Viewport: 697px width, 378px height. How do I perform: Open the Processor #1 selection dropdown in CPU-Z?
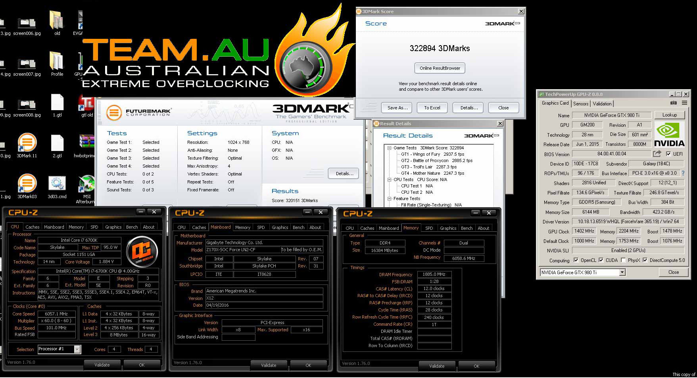[x=77, y=349]
